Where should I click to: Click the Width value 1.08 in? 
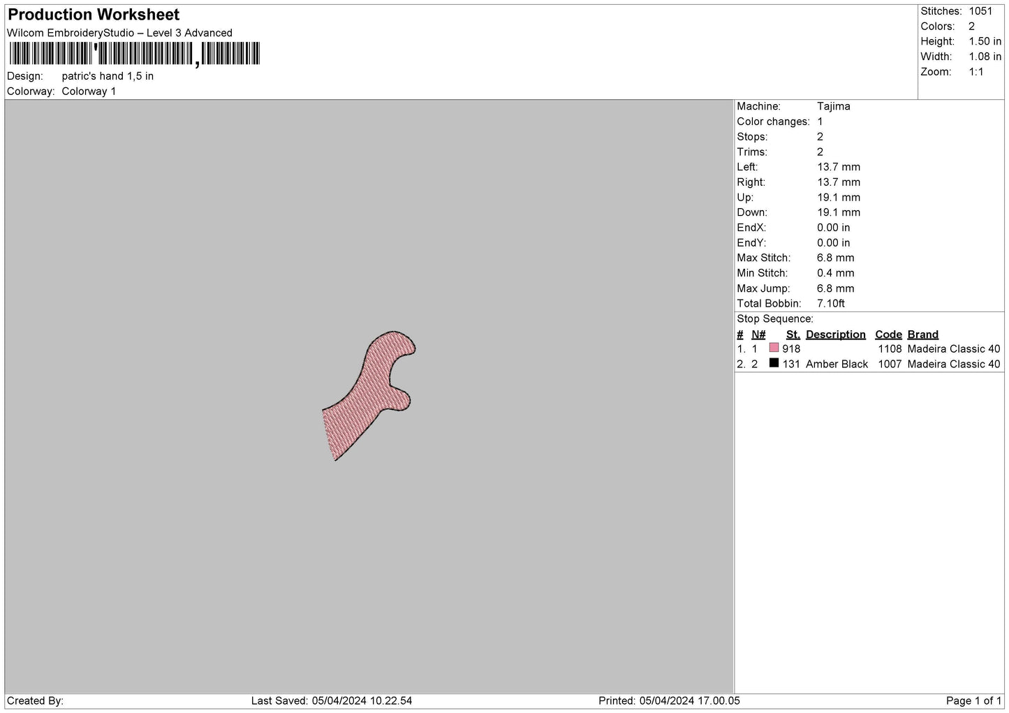(985, 57)
